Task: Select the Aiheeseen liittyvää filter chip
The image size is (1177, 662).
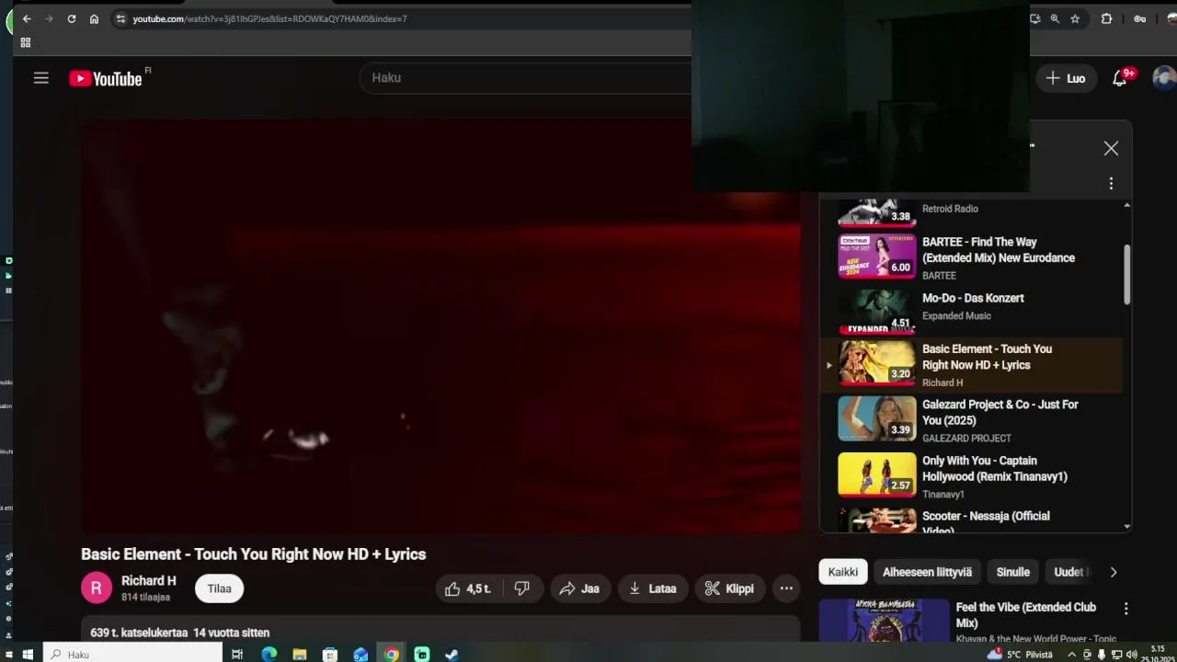Action: pos(927,572)
